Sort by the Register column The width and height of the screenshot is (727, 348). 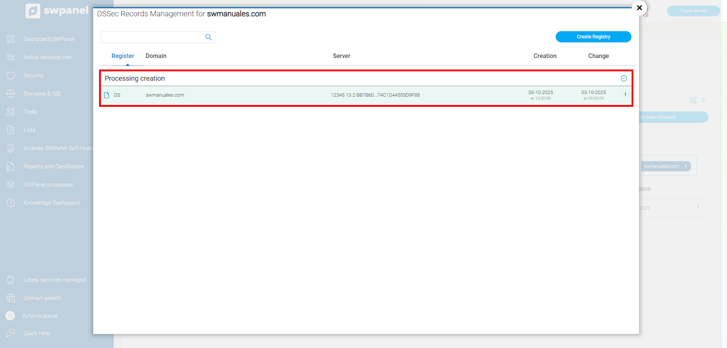pos(123,56)
